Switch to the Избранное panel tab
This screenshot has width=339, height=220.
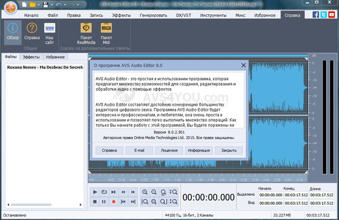coord(55,57)
